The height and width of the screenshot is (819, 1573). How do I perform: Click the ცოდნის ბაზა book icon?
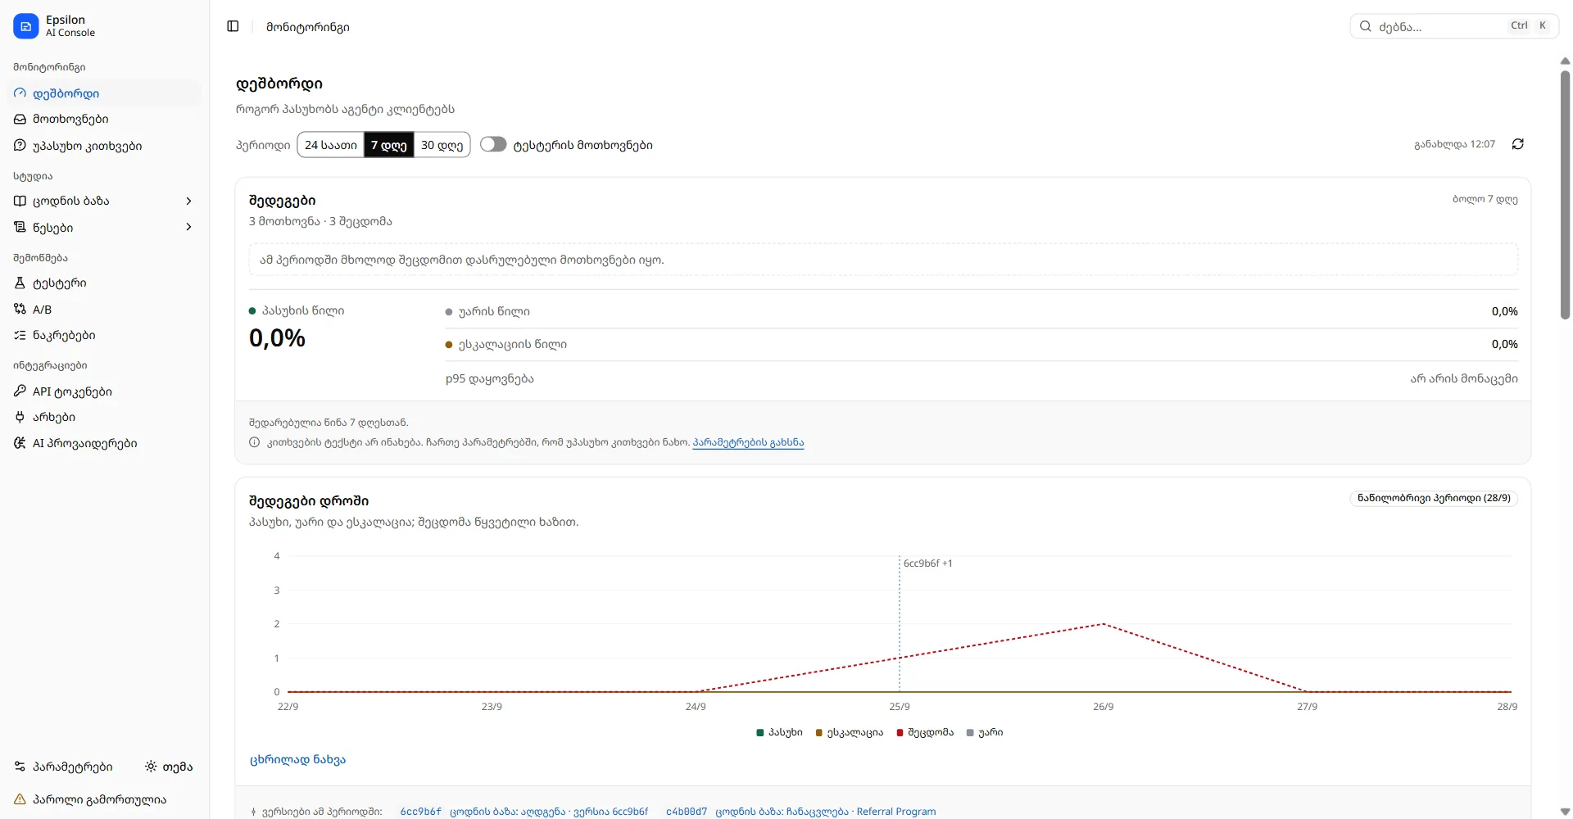click(20, 201)
